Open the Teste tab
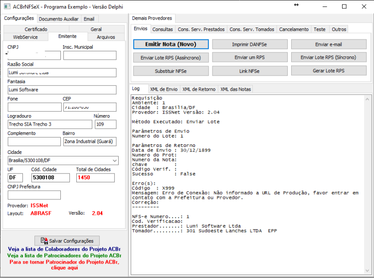This screenshot has width=374, height=278. (x=320, y=29)
